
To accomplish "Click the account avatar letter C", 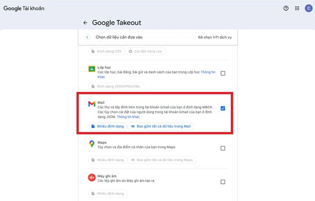I will pyautogui.click(x=308, y=8).
